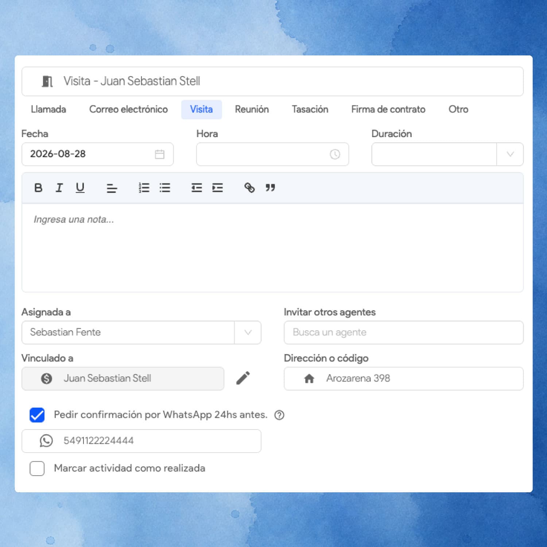
Task: Open the calendar date picker icon
Action: (x=160, y=154)
